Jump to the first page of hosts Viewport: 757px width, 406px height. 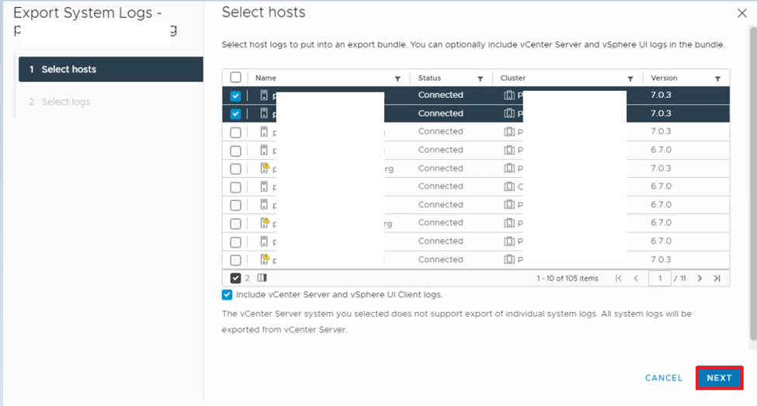619,278
